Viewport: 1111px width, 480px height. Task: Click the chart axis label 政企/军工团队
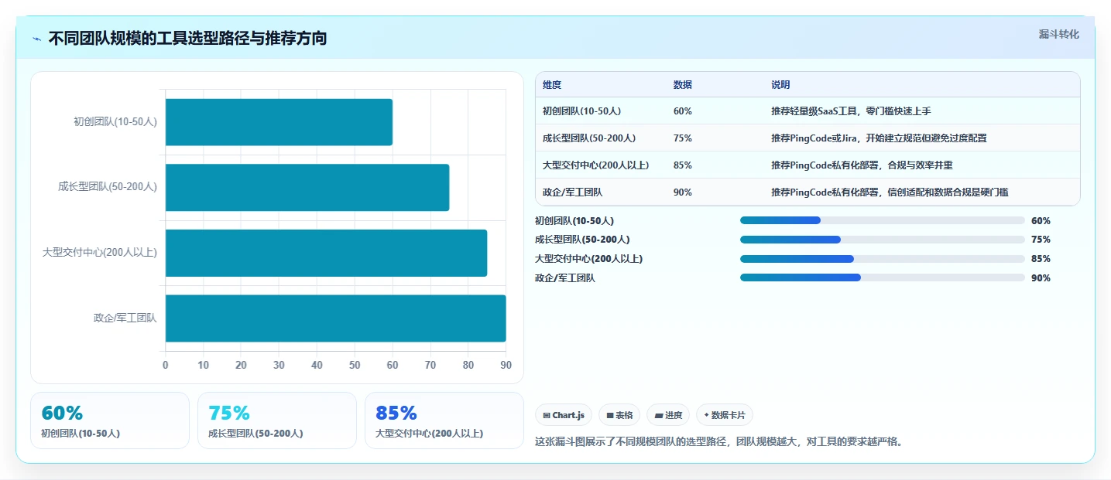(125, 318)
